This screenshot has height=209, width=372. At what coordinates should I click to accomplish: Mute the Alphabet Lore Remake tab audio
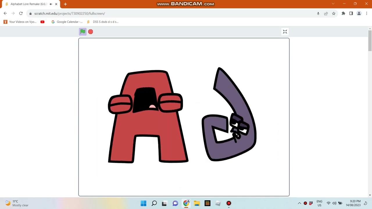[51, 4]
